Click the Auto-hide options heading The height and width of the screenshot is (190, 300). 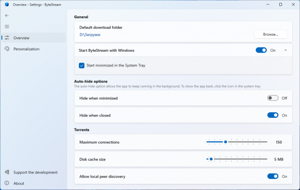point(91,81)
